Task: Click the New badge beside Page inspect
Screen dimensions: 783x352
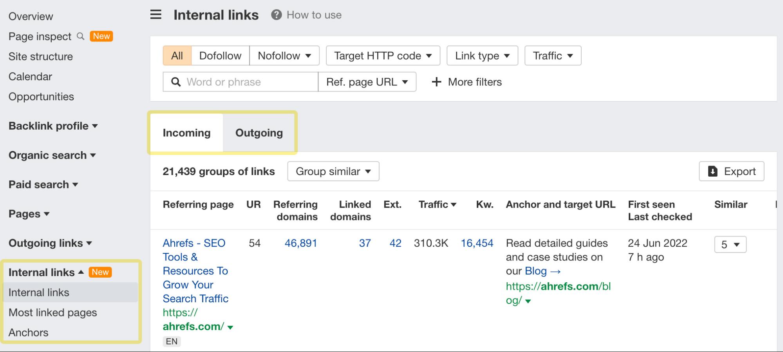Action: [x=101, y=36]
